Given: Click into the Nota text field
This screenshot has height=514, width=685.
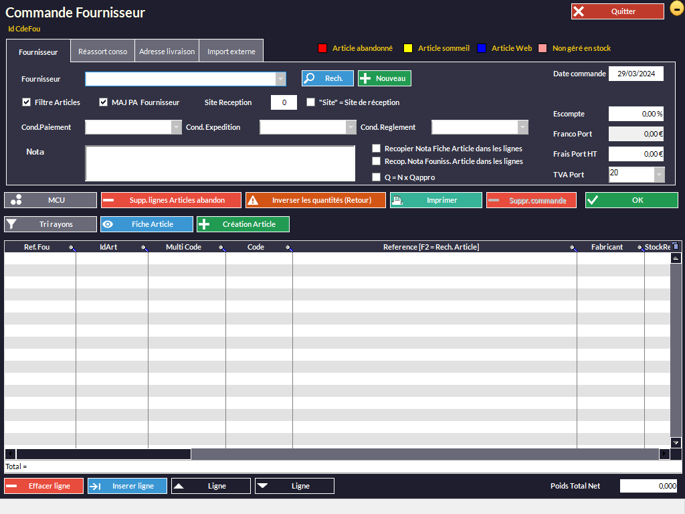Looking at the screenshot, I should 220,163.
